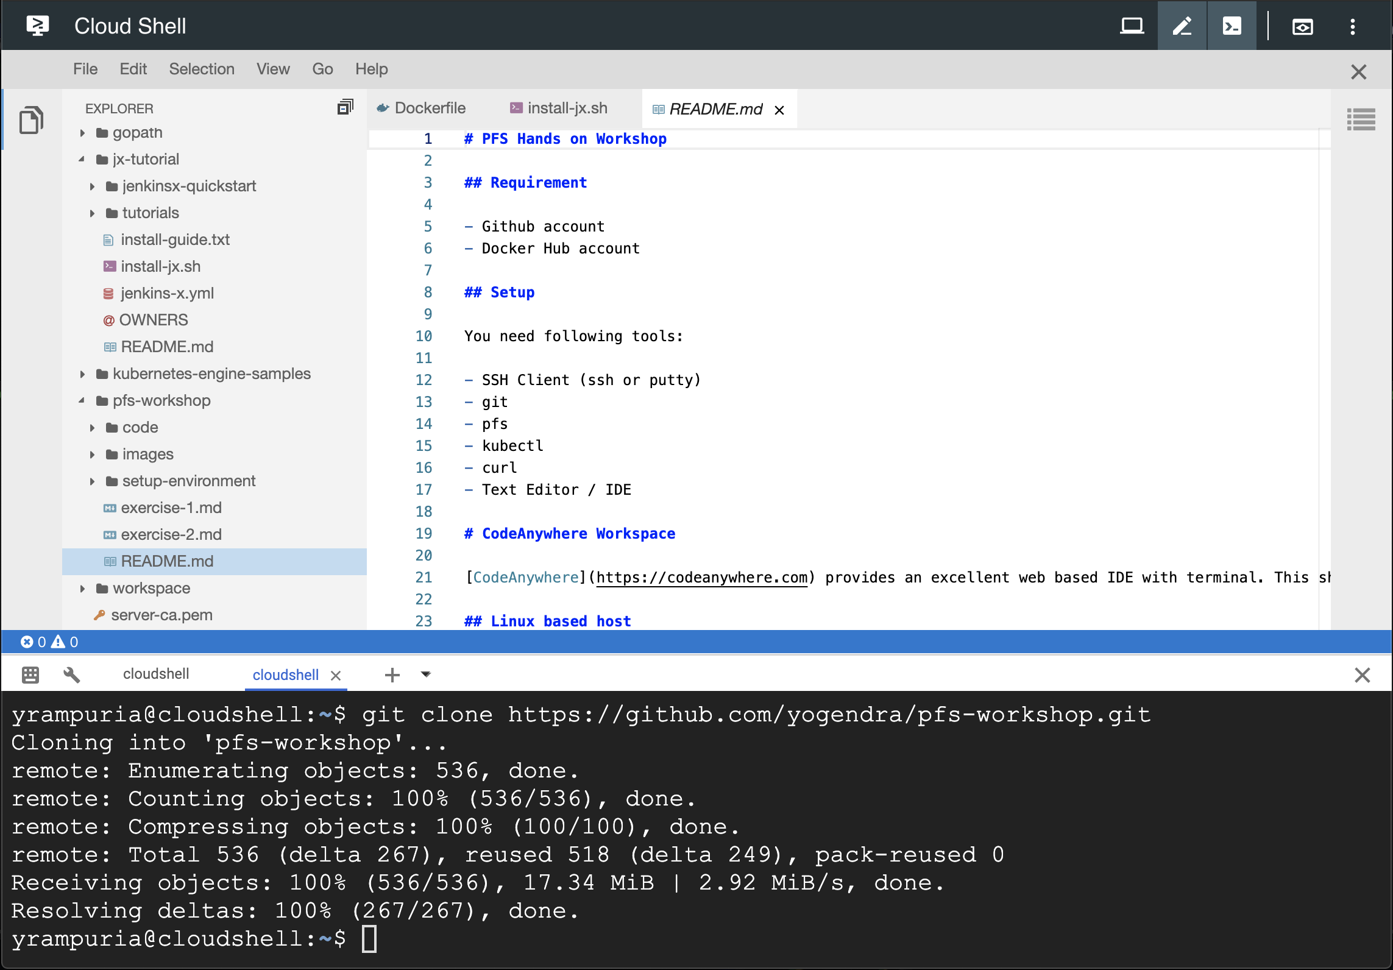
Task: Open terminal keyboard send-keys icon
Action: 30,674
